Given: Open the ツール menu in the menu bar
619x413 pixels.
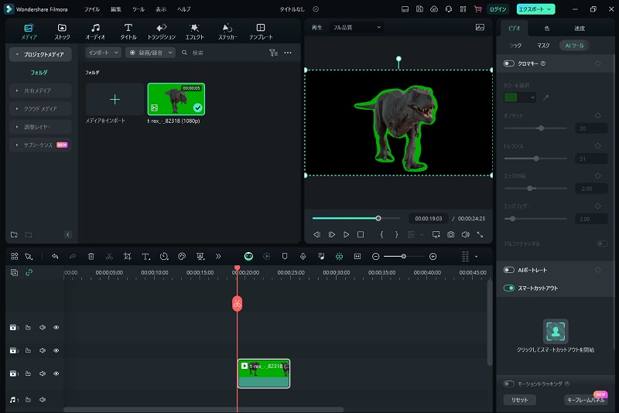Looking at the screenshot, I should (138, 9).
